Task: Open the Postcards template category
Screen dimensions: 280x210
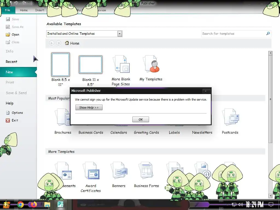Action: pyautogui.click(x=230, y=121)
